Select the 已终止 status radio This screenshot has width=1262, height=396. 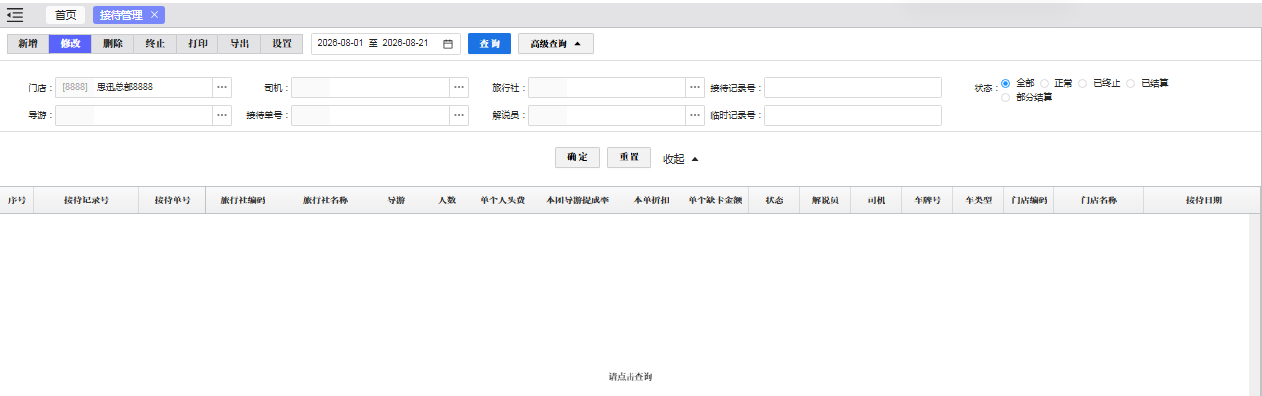(1083, 83)
